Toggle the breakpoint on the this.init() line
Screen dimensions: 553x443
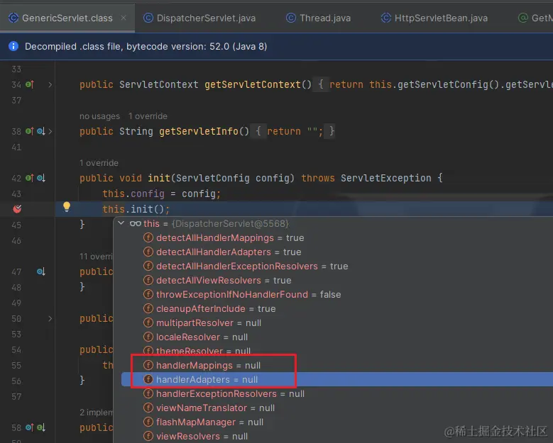(x=17, y=209)
